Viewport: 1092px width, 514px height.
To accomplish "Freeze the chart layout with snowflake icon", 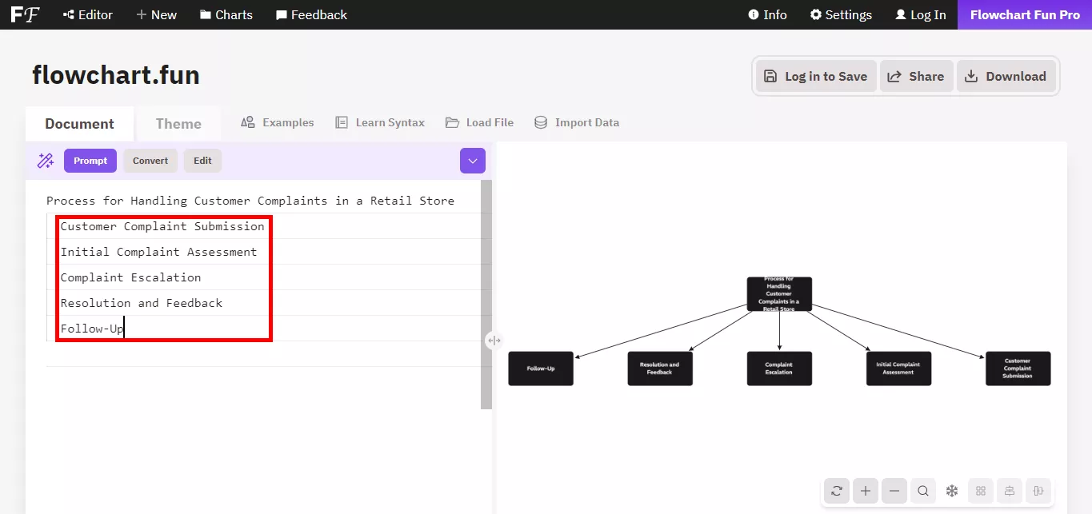I will (x=951, y=490).
